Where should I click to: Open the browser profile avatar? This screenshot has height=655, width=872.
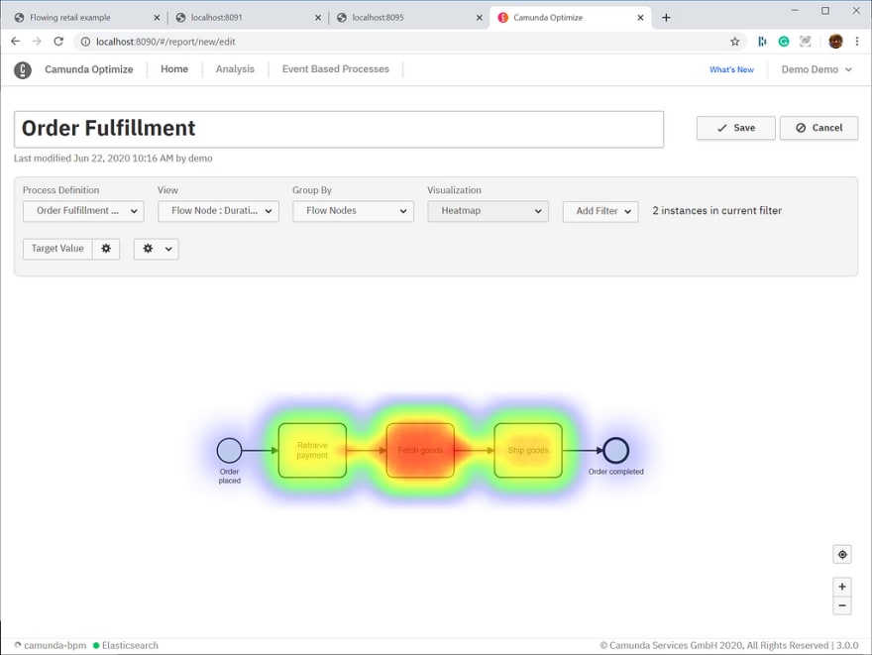[835, 42]
